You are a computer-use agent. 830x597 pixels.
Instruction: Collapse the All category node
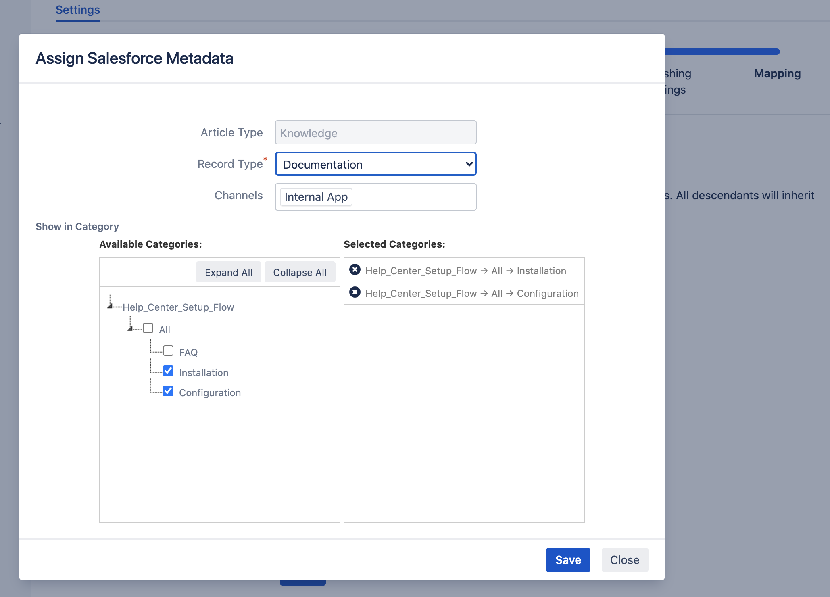point(130,328)
